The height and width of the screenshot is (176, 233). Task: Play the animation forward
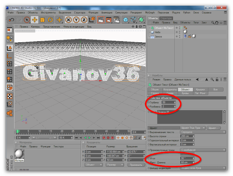click(x=90, y=138)
